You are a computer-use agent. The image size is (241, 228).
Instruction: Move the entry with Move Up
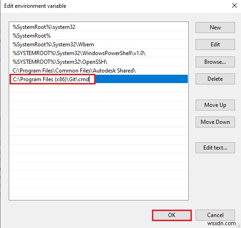tap(215, 105)
